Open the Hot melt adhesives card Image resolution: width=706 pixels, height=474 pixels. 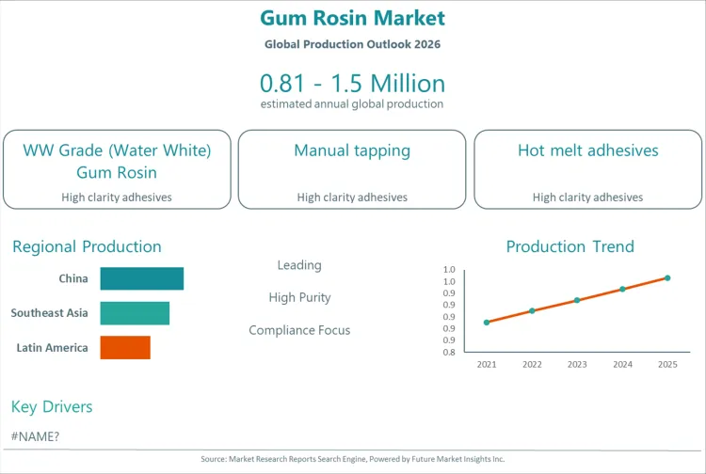[x=588, y=169]
